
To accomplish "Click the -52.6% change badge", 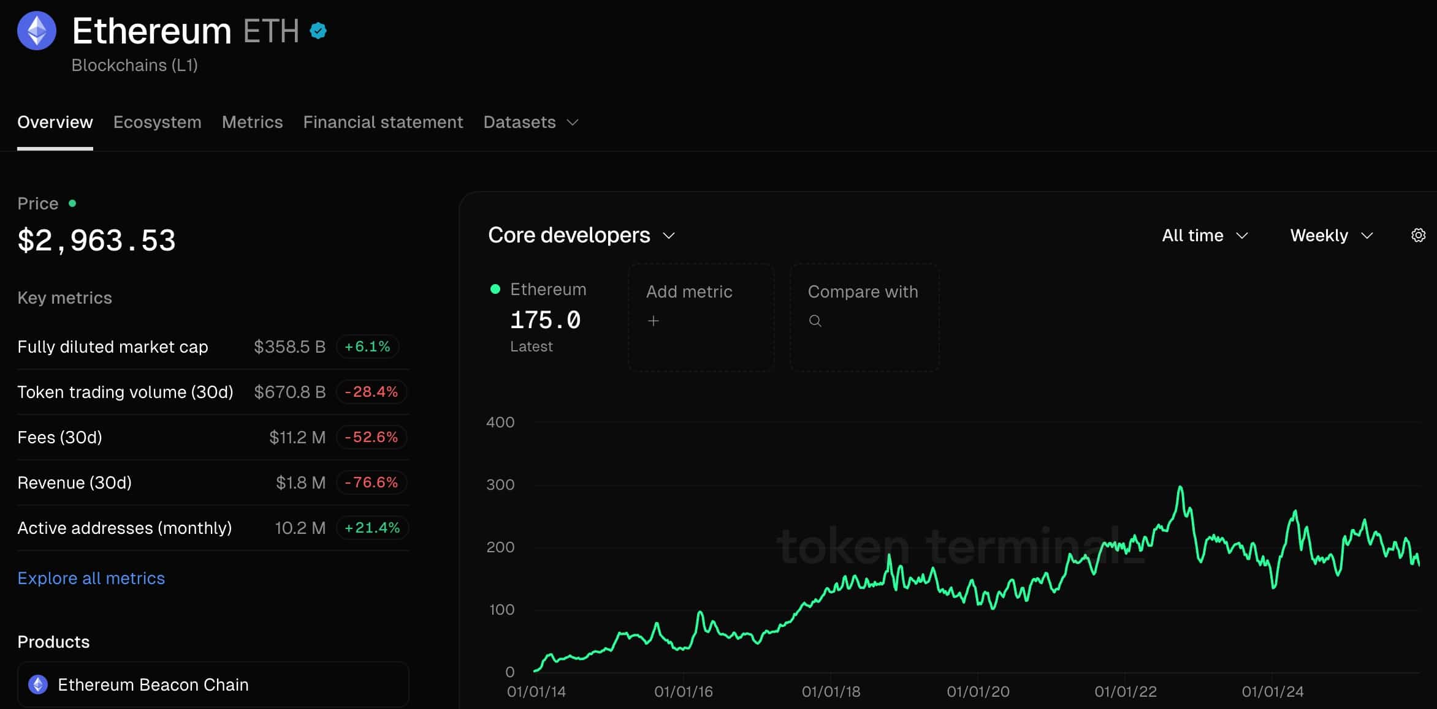I will pos(372,437).
